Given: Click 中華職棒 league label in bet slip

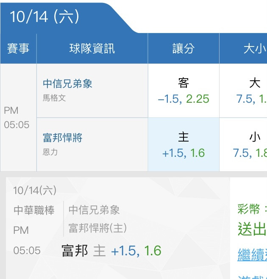Looking at the screenshot, I should coord(34,210).
